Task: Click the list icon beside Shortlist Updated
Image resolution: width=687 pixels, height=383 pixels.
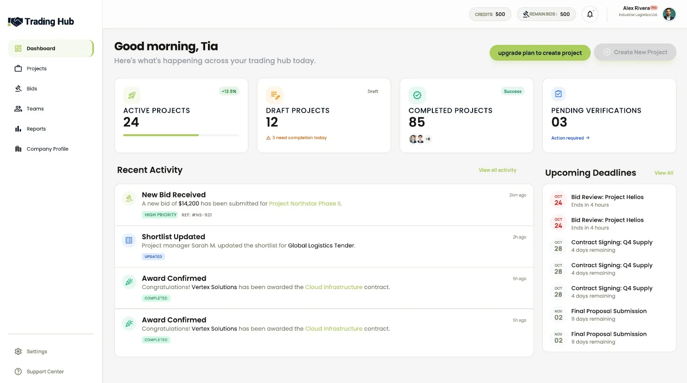Action: (x=129, y=240)
